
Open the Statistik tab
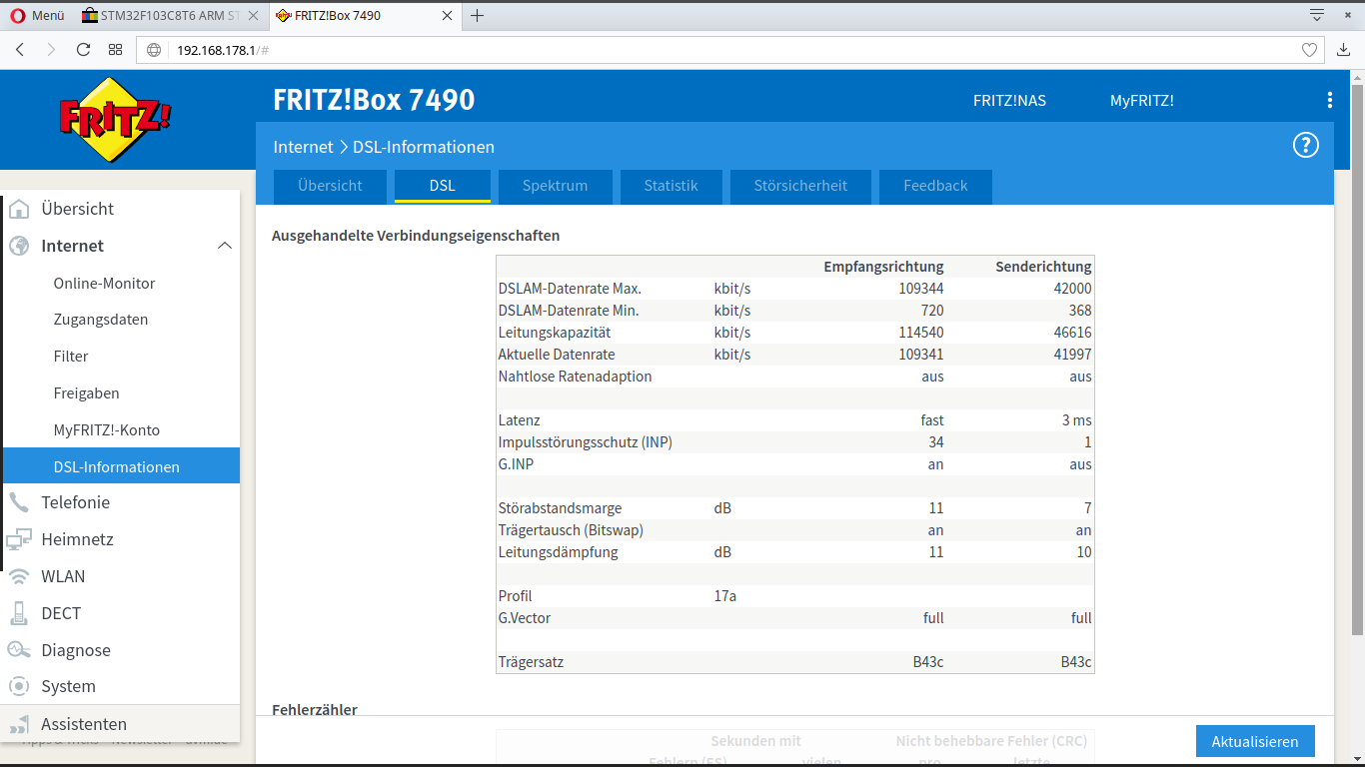pos(671,186)
